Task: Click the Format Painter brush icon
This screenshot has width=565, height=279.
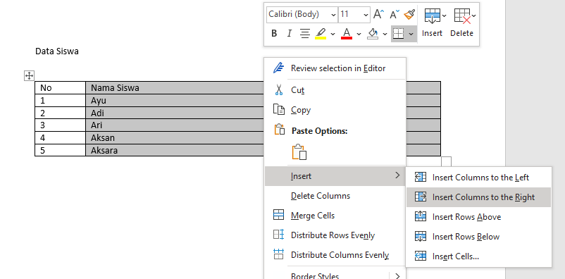Action: tap(409, 14)
